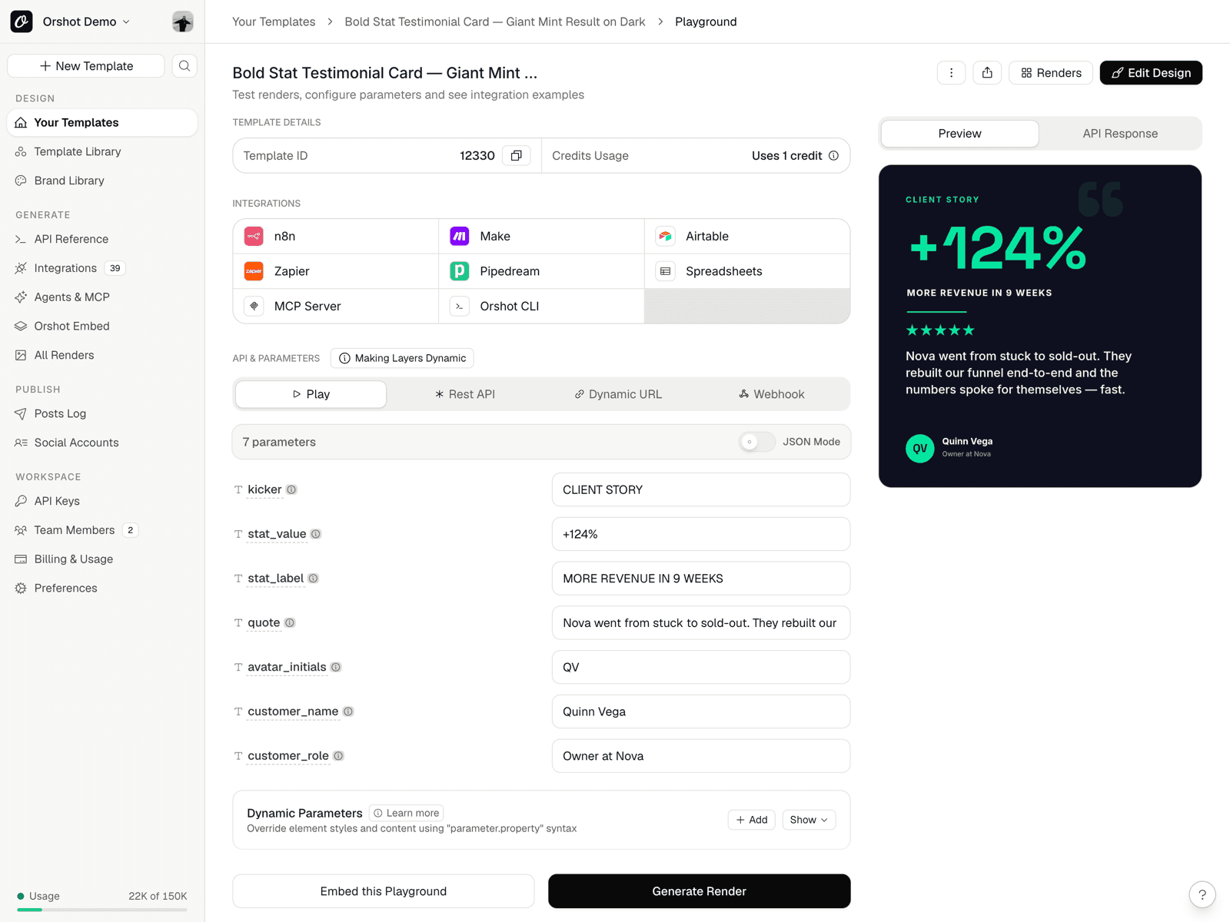This screenshot has height=922, width=1230.
Task: Click the info icon beside kicker
Action: (291, 489)
